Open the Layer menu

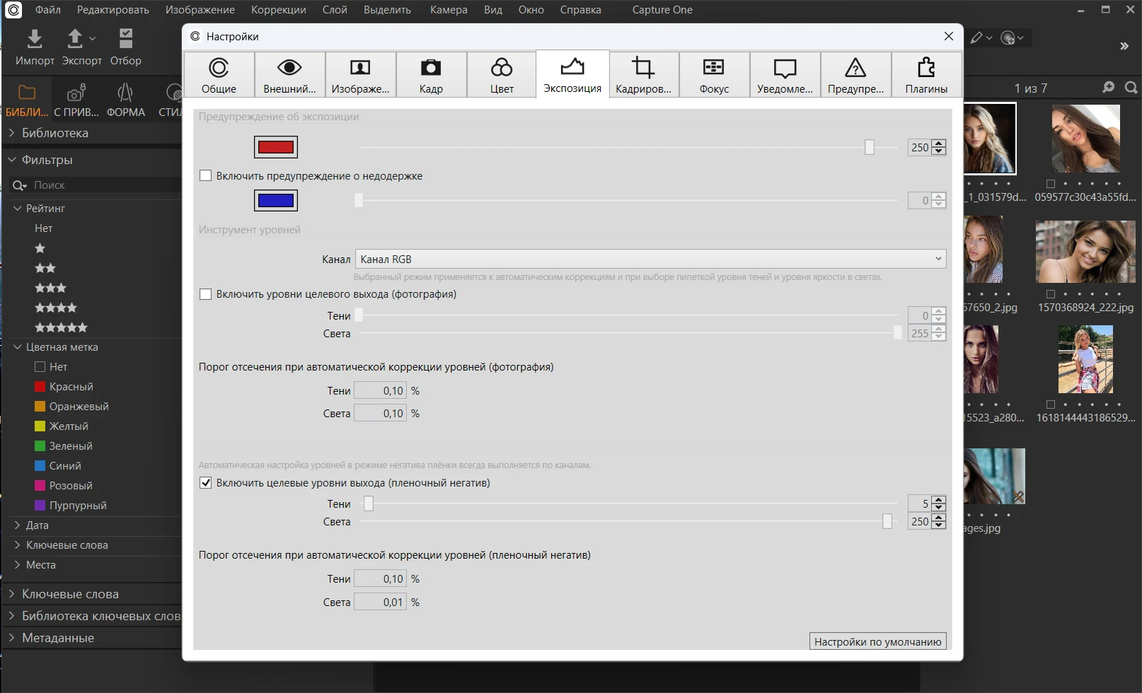click(x=334, y=10)
